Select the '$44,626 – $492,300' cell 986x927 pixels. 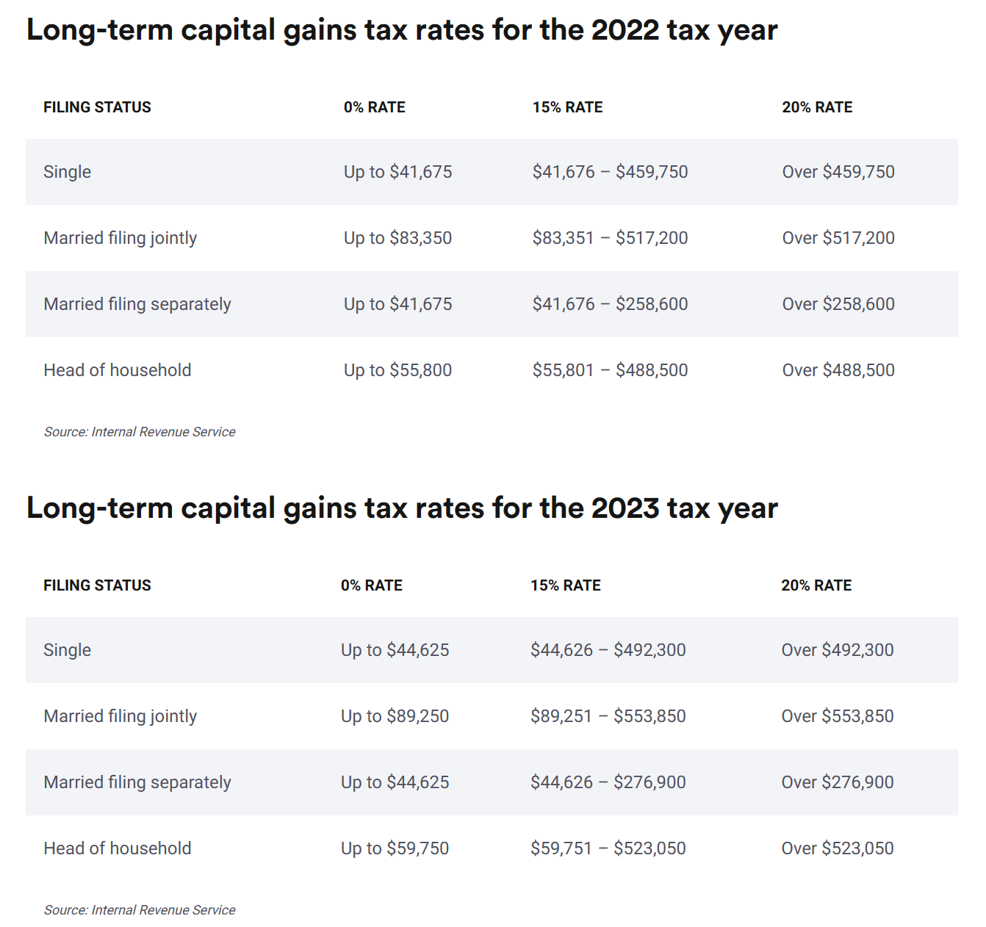click(x=608, y=650)
